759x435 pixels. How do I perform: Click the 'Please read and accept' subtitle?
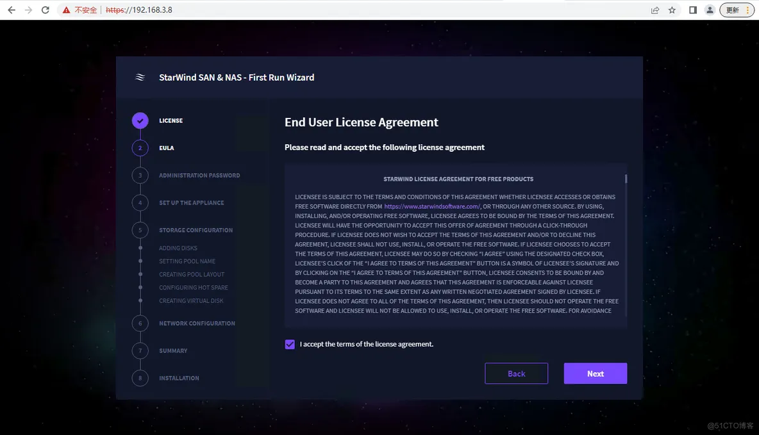click(385, 147)
